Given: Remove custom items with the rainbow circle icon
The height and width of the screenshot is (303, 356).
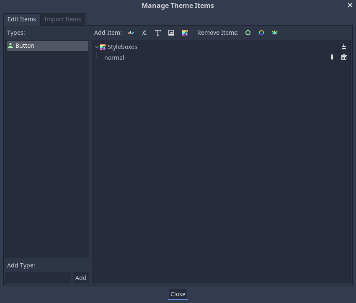Looking at the screenshot, I should point(261,33).
